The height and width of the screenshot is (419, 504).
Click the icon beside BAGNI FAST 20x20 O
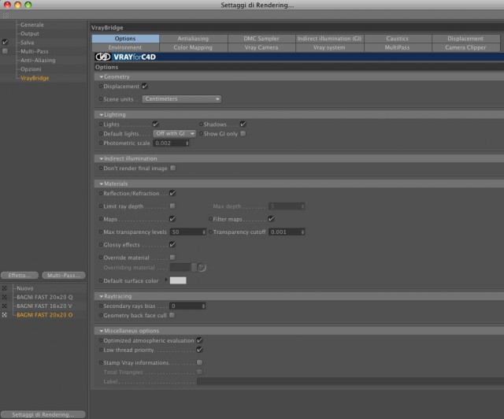click(x=5, y=315)
